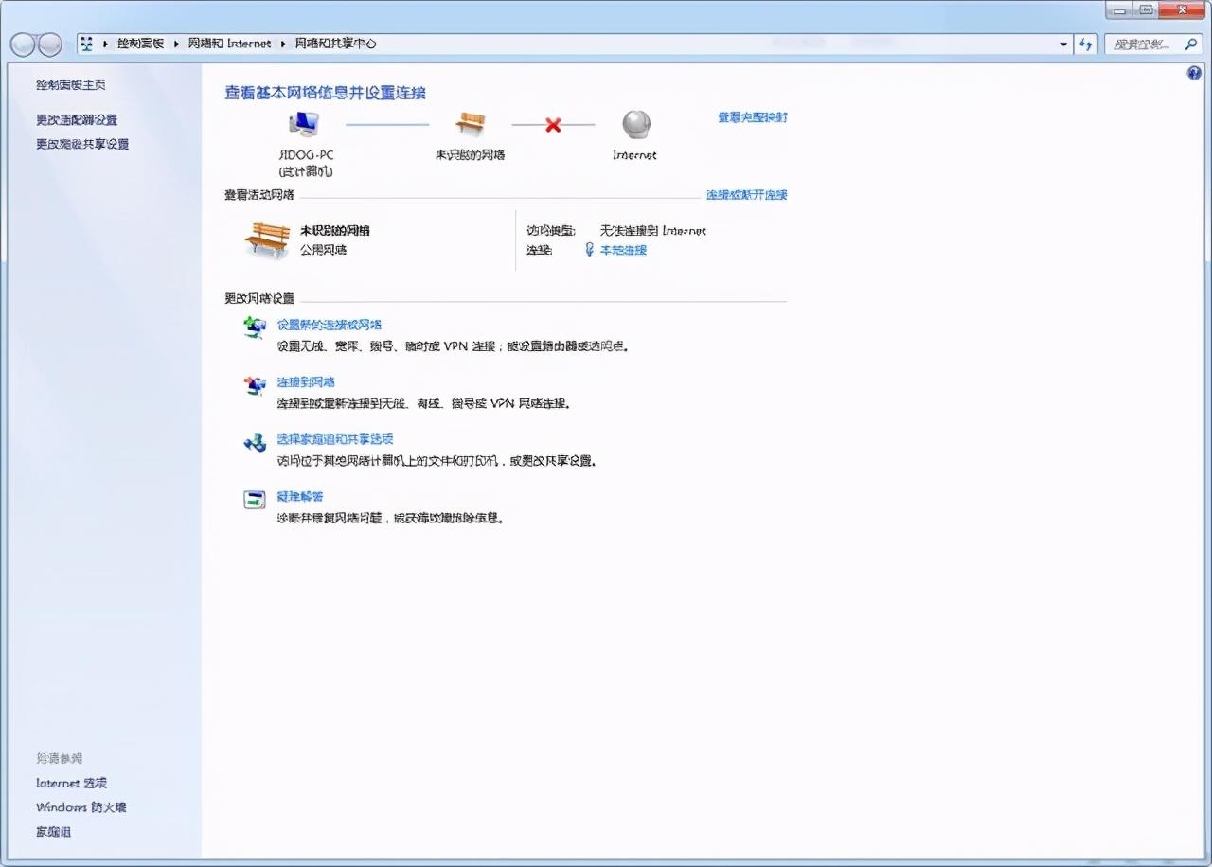Open troubleshooting via the 疑难解答 icon
Screen dimensions: 1212x867
tap(253, 497)
